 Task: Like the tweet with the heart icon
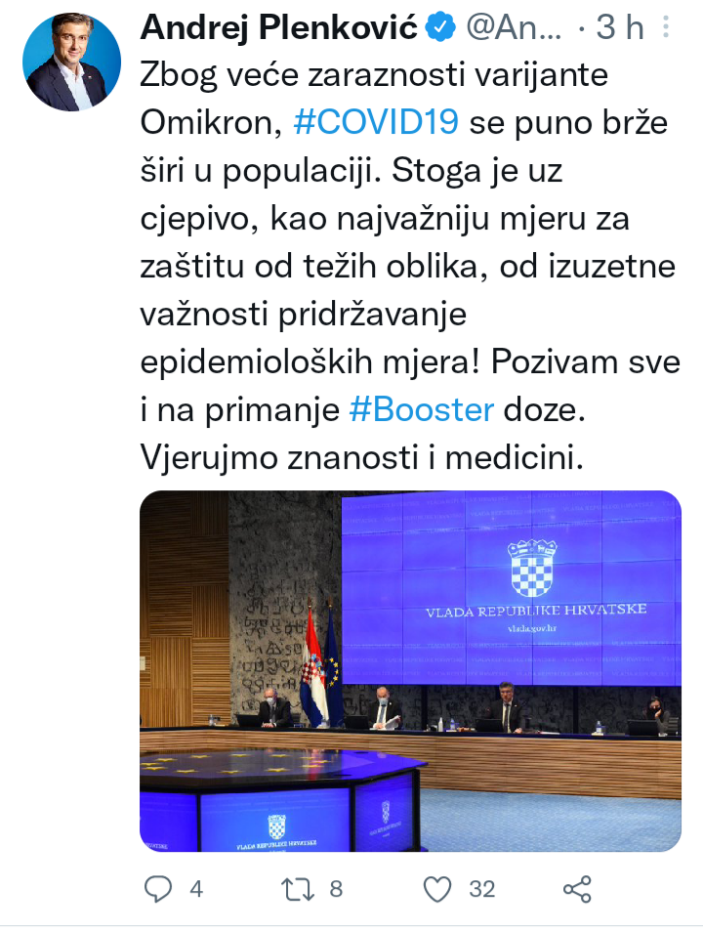point(438,888)
